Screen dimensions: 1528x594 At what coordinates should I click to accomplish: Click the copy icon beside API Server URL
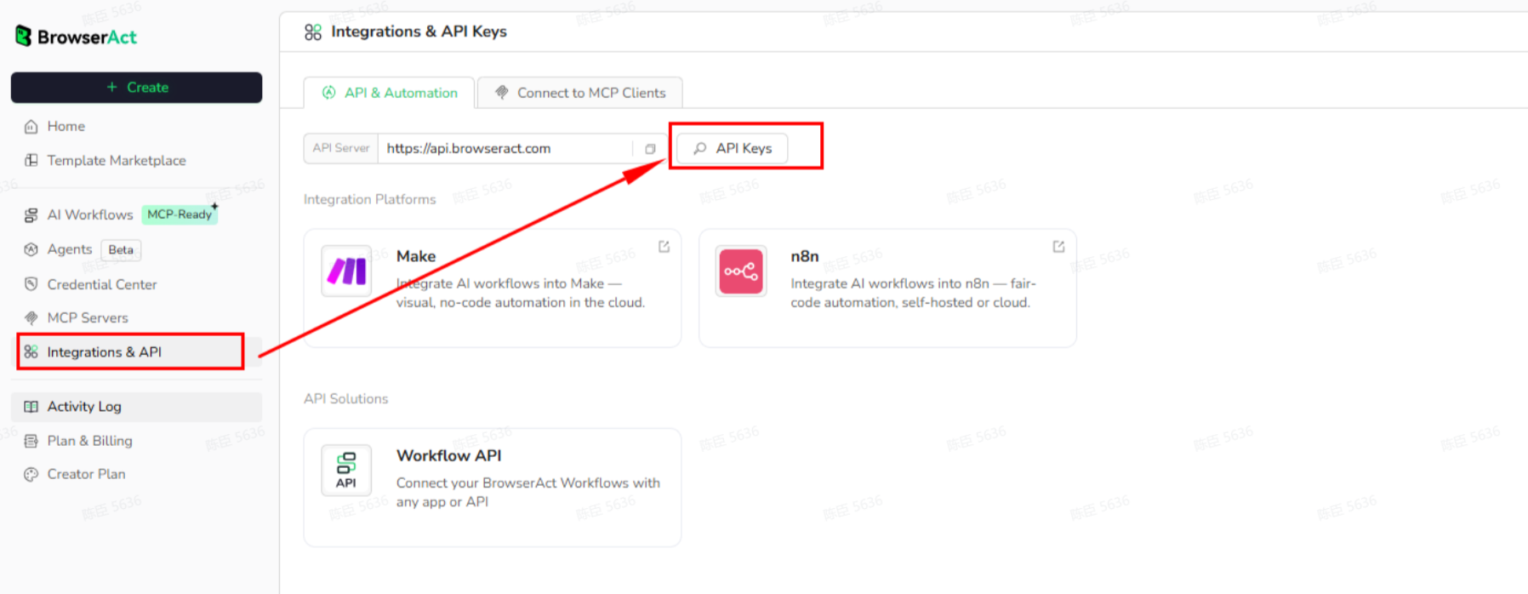click(650, 149)
